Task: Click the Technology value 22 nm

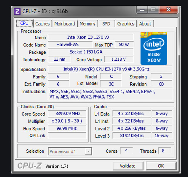Action: click(59, 59)
